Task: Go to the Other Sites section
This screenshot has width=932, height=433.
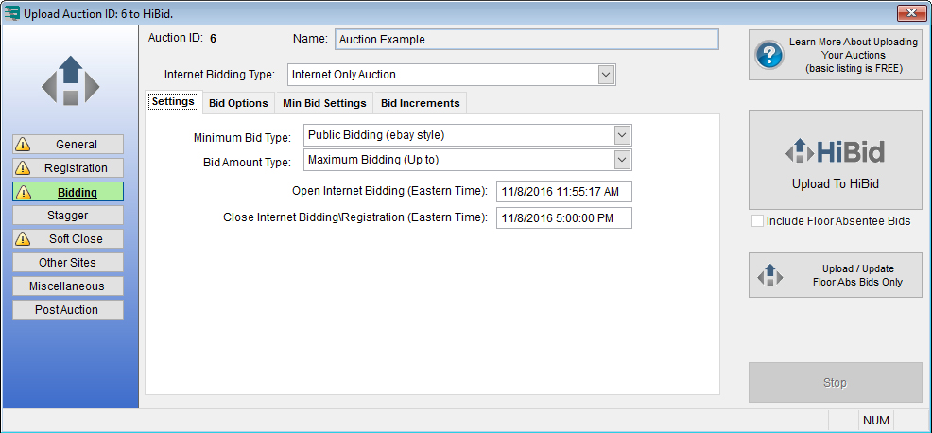Action: (68, 262)
